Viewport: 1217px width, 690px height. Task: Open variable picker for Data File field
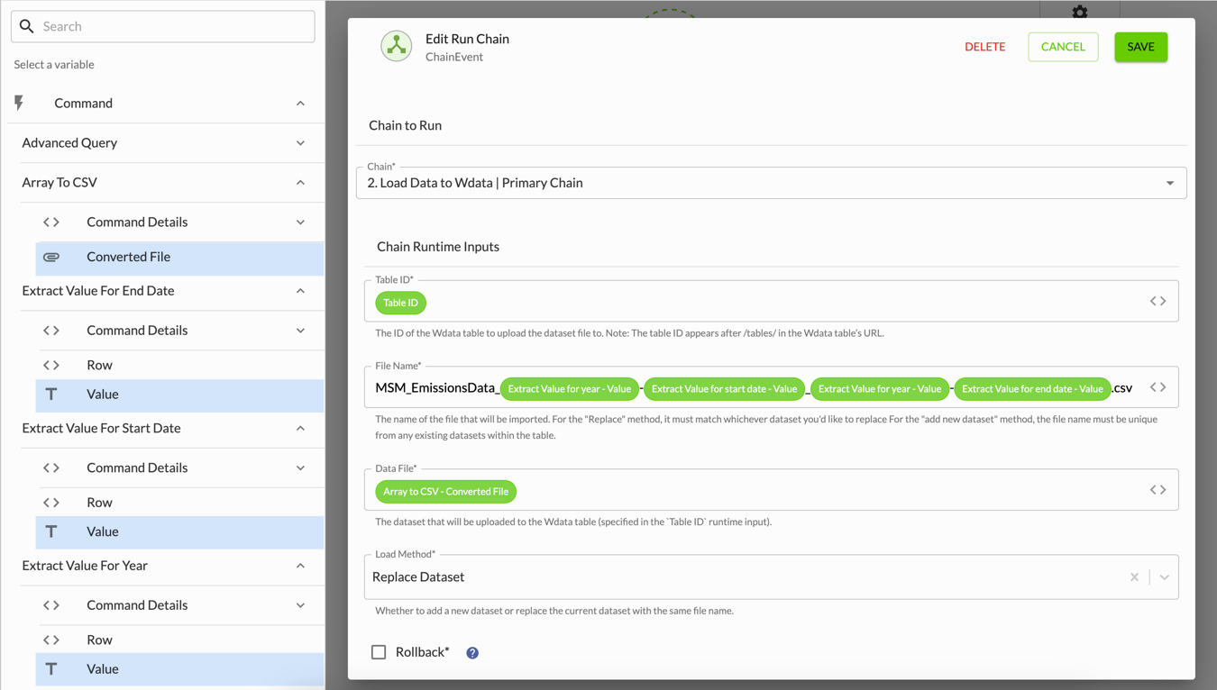tap(1158, 490)
